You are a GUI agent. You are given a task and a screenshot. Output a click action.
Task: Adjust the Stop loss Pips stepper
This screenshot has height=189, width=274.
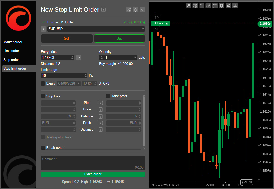coord(74,103)
